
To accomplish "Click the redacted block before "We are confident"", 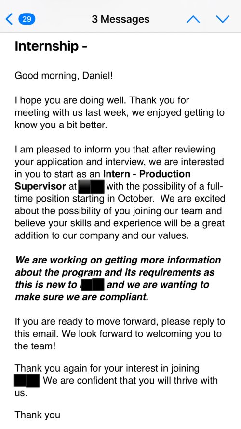I will (x=27, y=381).
